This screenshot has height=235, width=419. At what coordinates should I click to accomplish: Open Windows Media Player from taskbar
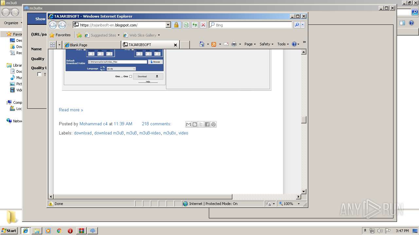(48, 231)
